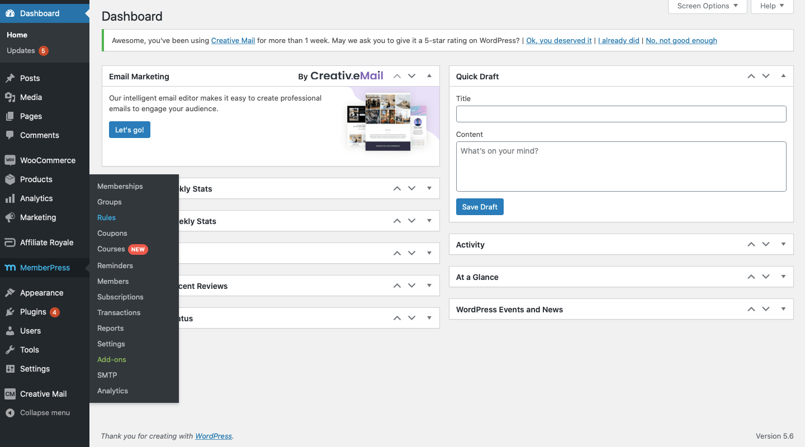Screen dimensions: 805x447
Task: Click the Users person icon
Action: [10, 331]
